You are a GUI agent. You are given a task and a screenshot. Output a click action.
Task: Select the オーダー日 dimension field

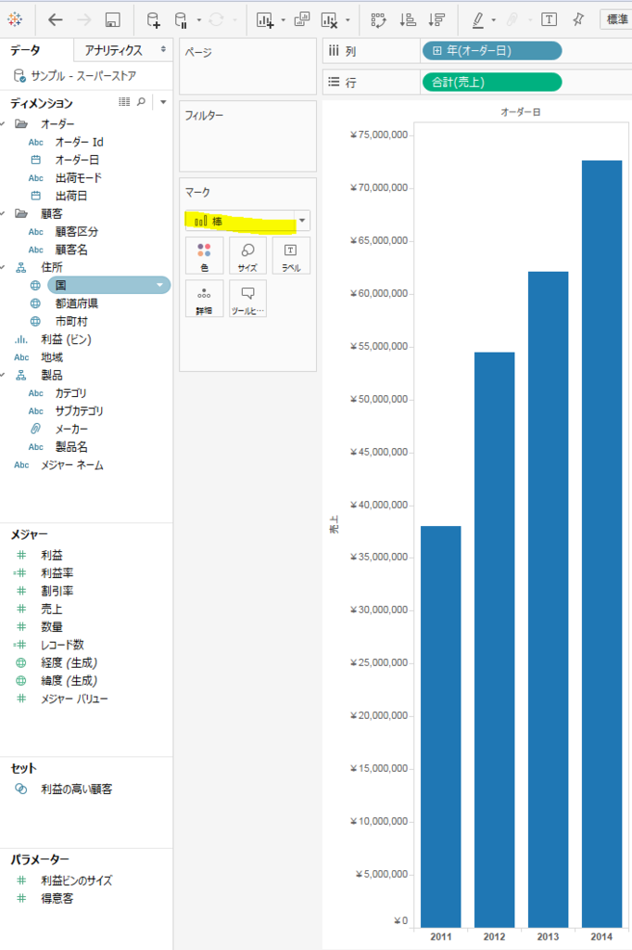coord(77,160)
